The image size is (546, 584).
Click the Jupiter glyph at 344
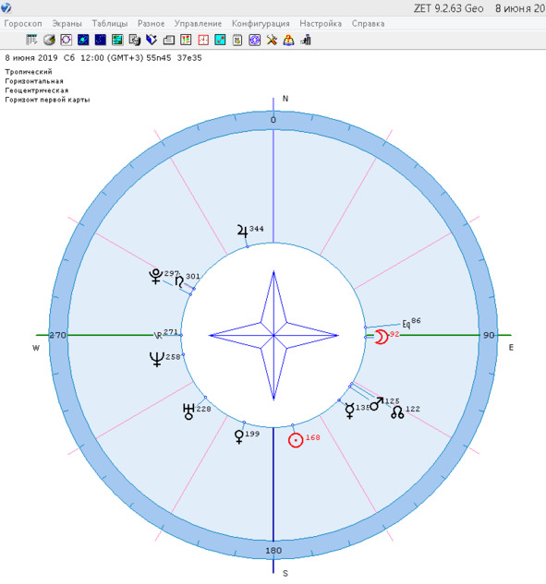pyautogui.click(x=242, y=231)
